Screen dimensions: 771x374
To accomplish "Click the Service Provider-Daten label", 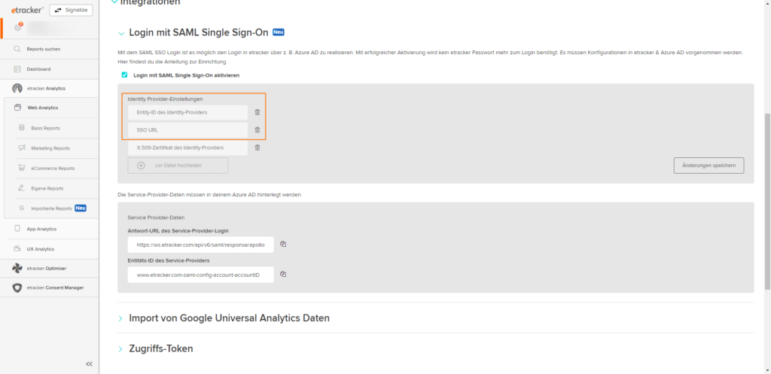I will tap(156, 217).
